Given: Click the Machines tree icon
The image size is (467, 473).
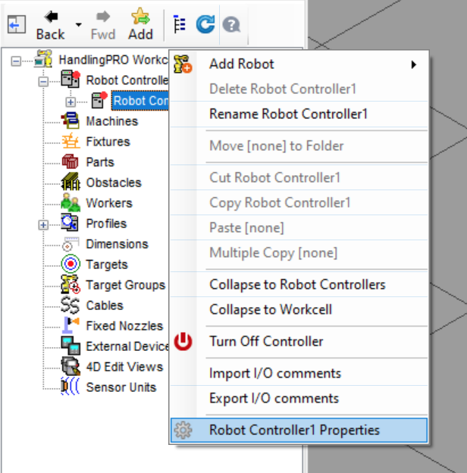Looking at the screenshot, I should coord(71,121).
